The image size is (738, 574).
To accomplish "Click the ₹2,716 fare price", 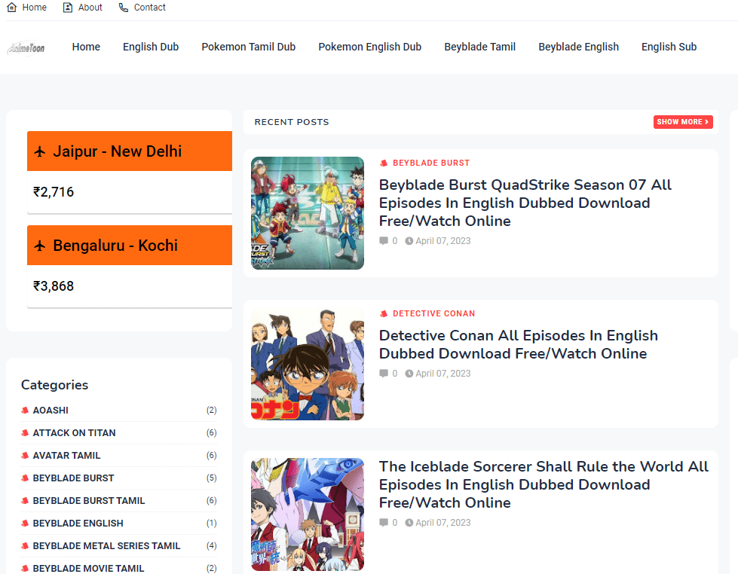I will coord(54,192).
